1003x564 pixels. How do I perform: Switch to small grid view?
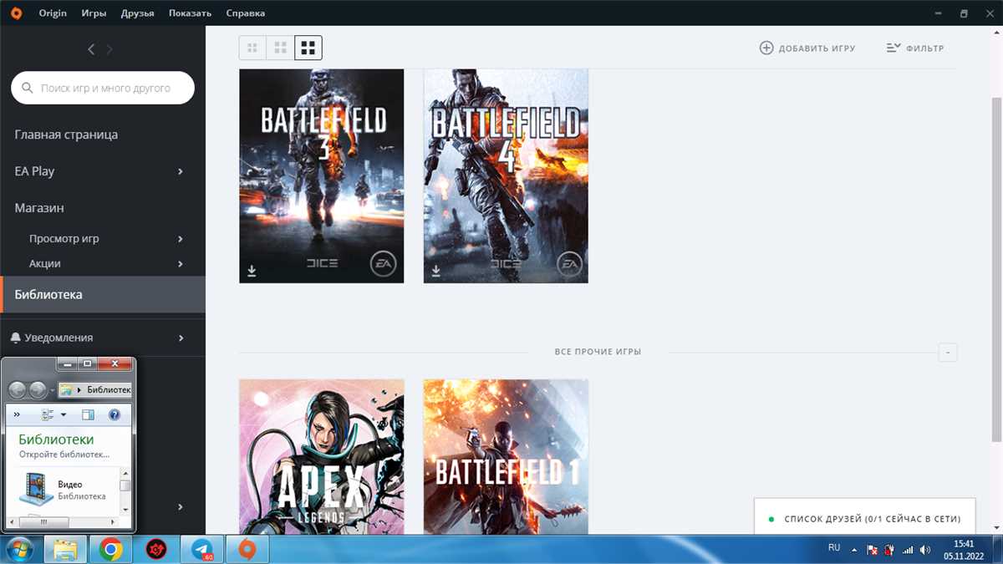tap(252, 48)
